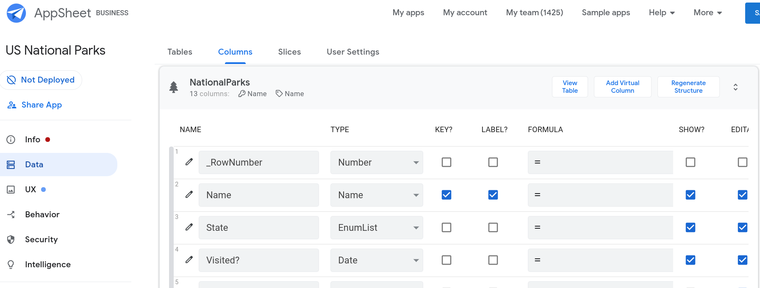Go to My apps

point(408,13)
